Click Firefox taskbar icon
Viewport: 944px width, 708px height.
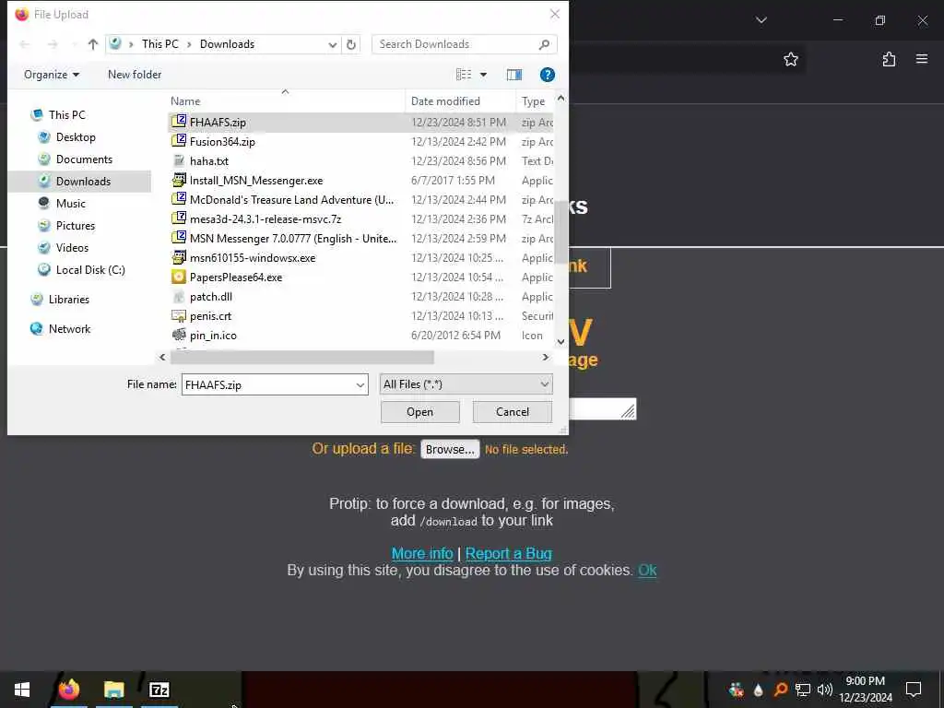68,690
